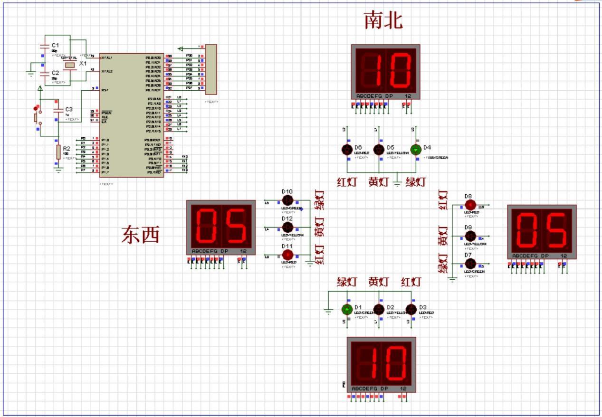Click the P1.0 pin label
Image resolution: width=602 pixels, height=417 pixels.
click(x=105, y=140)
